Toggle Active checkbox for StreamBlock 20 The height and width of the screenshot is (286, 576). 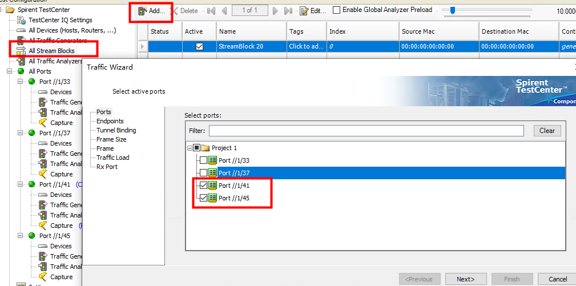click(x=199, y=47)
